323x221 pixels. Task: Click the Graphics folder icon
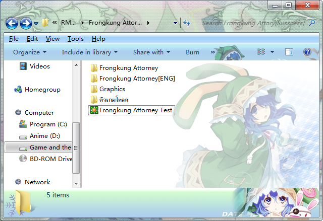tap(94, 89)
